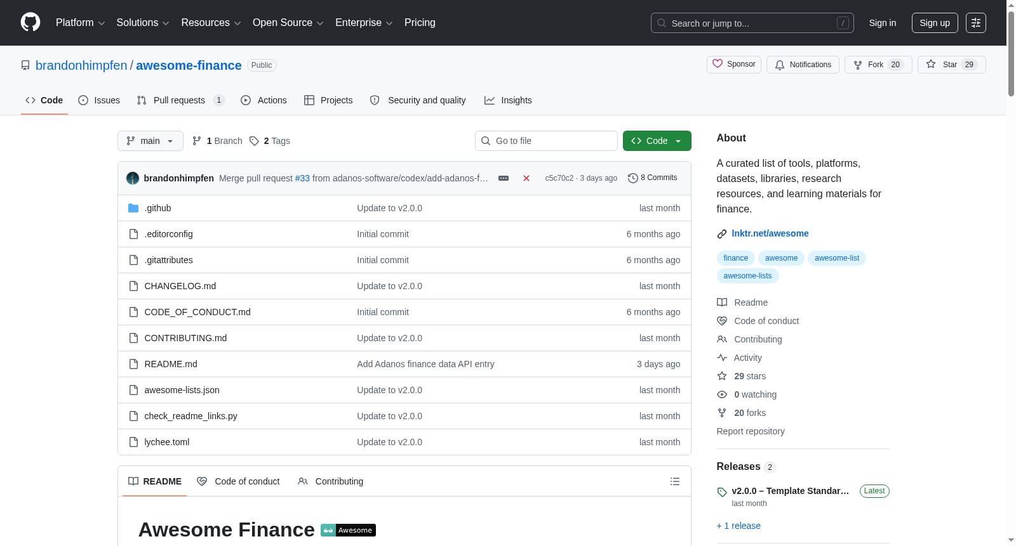View 20 forks list

point(749,413)
